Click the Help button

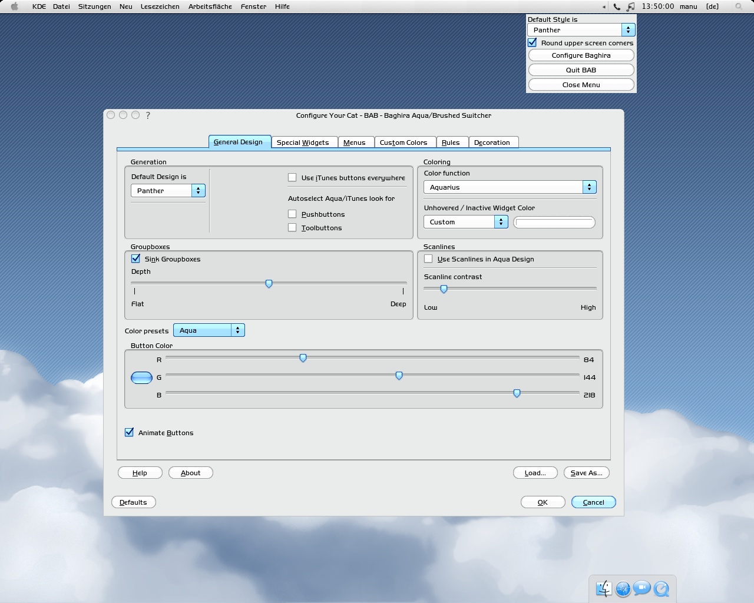click(x=140, y=473)
